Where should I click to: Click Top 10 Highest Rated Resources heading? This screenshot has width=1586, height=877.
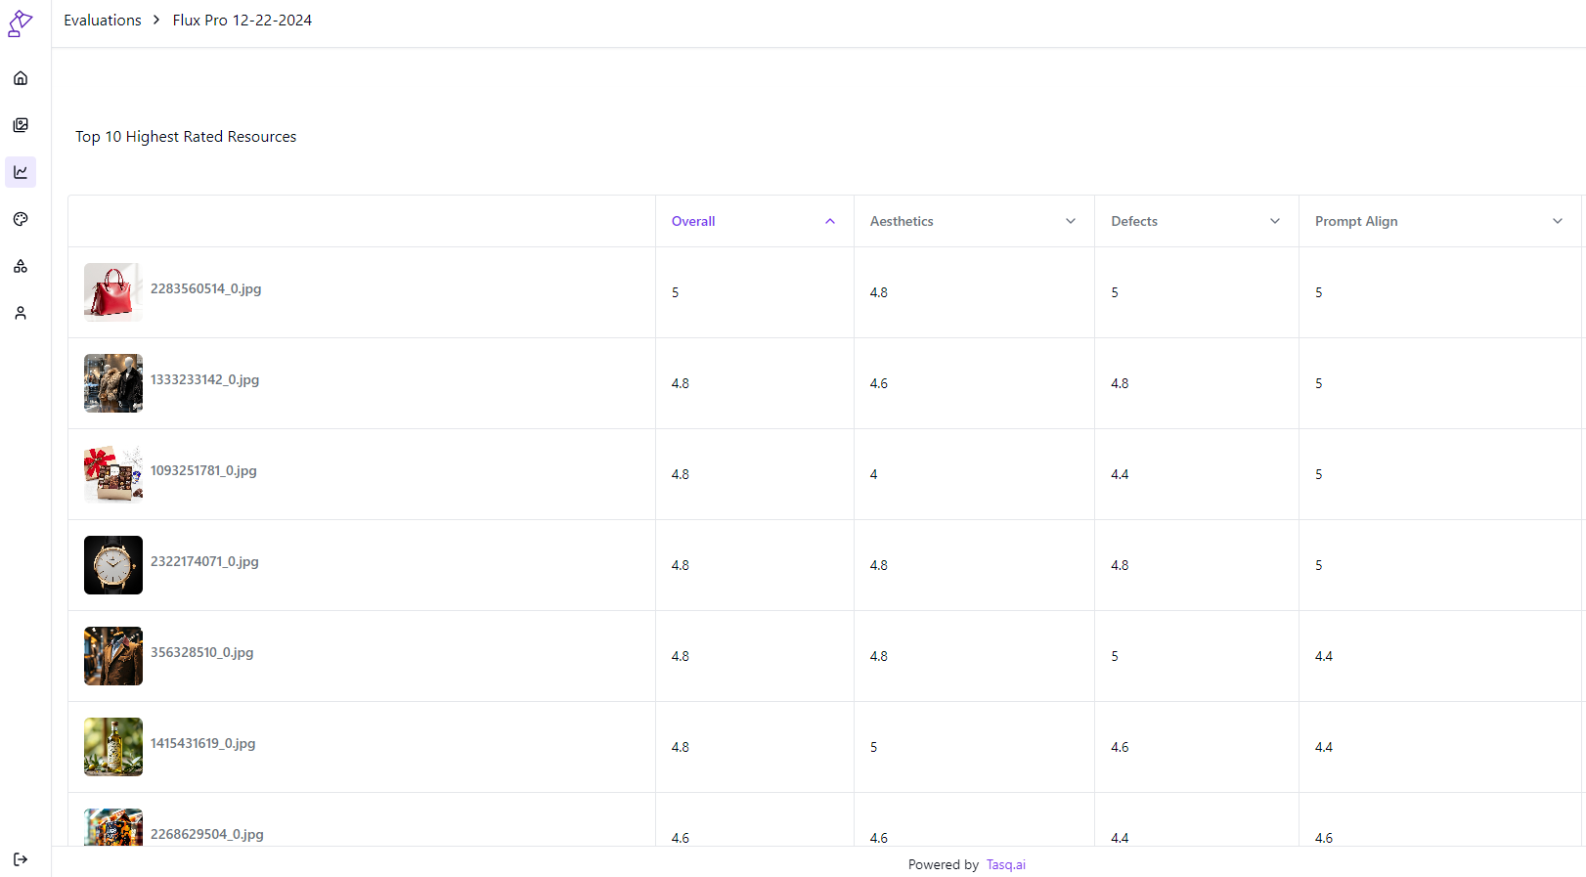[186, 137]
